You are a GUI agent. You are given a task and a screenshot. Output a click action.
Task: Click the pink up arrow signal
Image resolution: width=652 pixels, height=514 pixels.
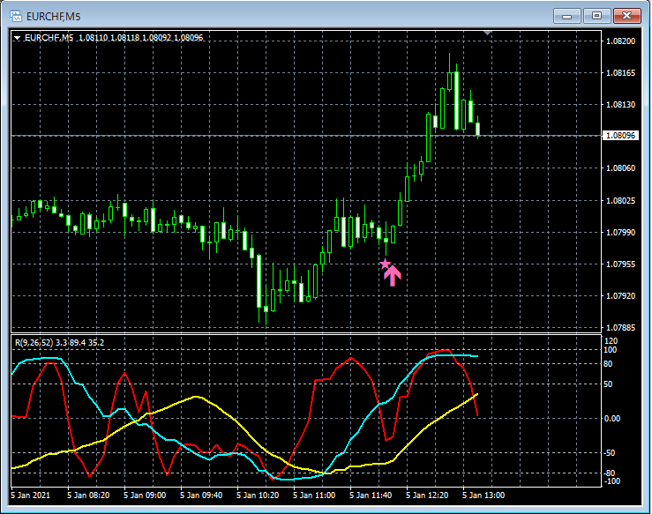[x=393, y=275]
